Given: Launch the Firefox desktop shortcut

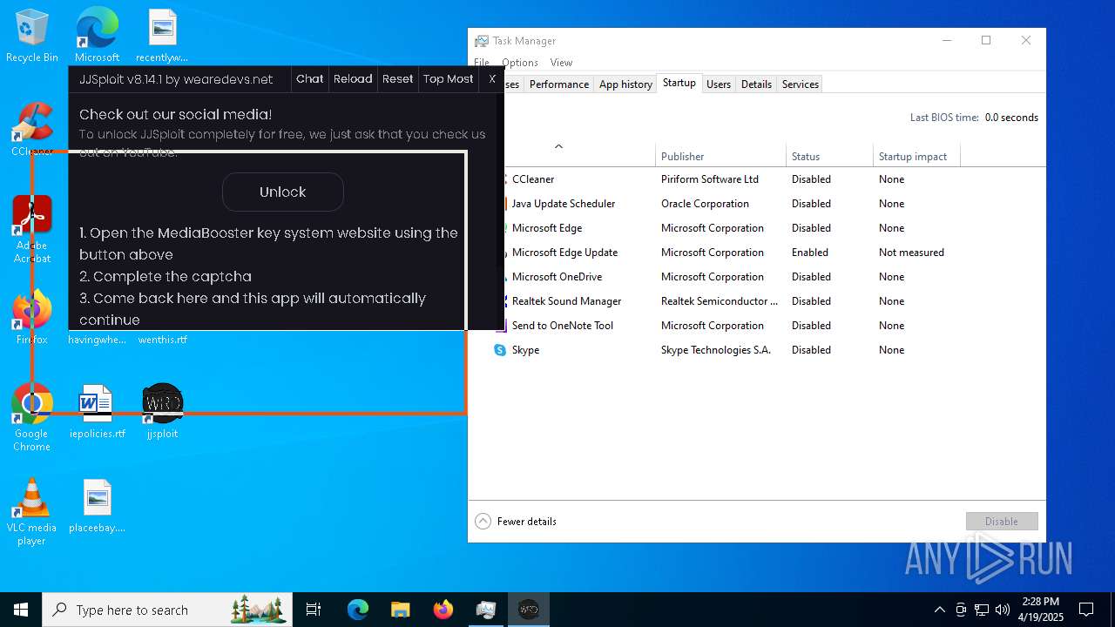Looking at the screenshot, I should point(32,318).
